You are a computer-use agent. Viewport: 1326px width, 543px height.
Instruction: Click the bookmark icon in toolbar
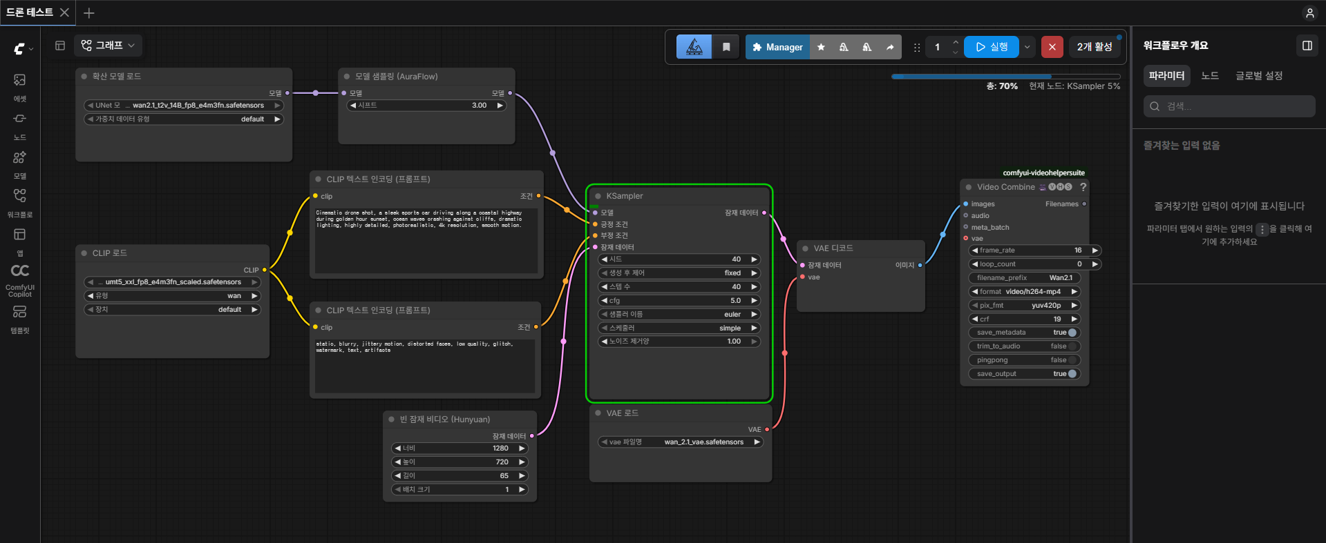pyautogui.click(x=726, y=47)
